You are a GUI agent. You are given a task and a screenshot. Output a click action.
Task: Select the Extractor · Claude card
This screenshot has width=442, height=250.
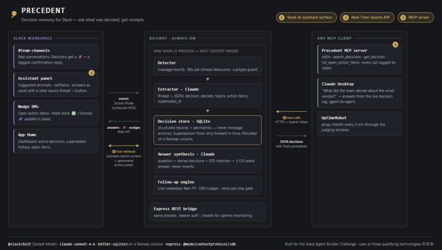(x=207, y=95)
